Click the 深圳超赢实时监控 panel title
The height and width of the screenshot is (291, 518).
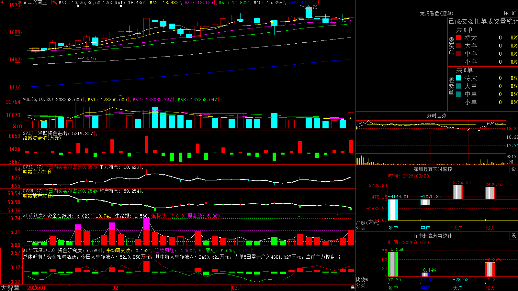[433, 169]
